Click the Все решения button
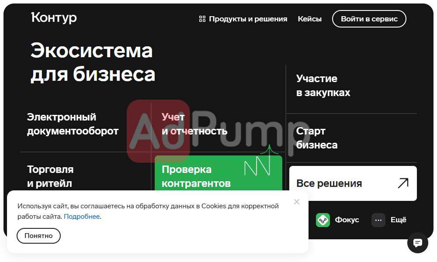The height and width of the screenshot is (262, 437). (x=353, y=183)
